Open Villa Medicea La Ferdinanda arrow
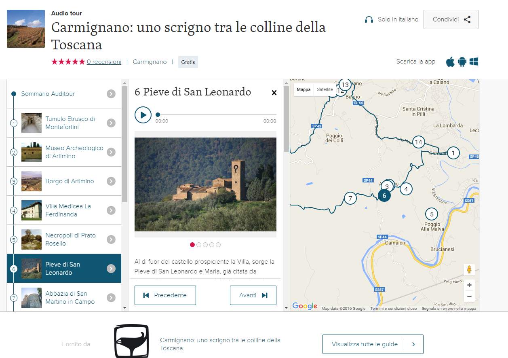The image size is (508, 358). tap(111, 210)
